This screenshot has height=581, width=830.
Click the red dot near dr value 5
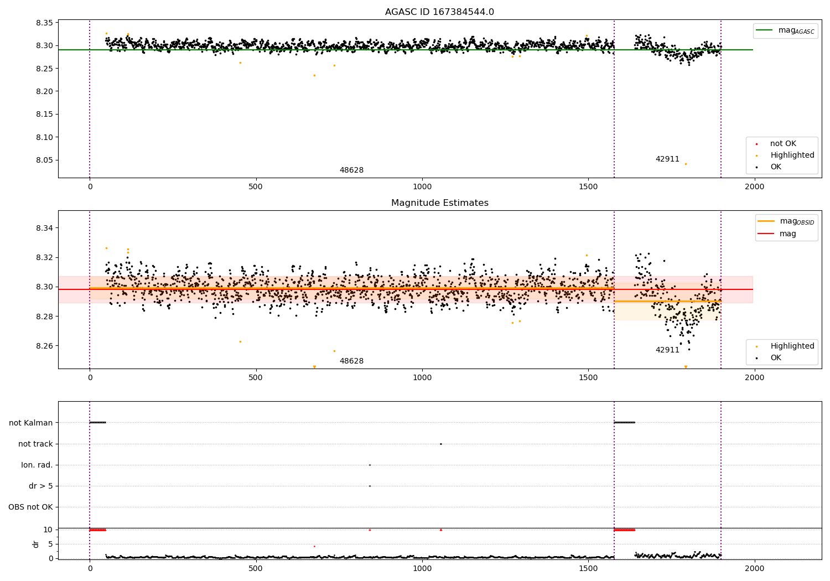point(314,546)
